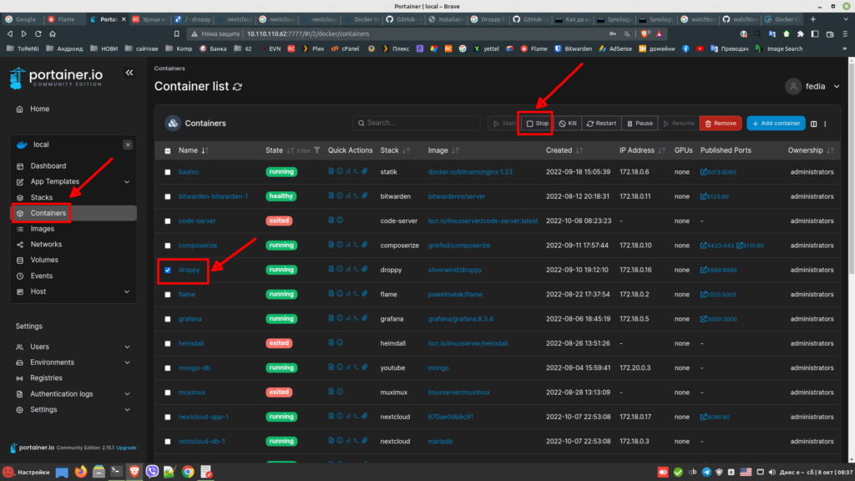Open Firefox from the taskbar
The width and height of the screenshot is (855, 481).
[81, 472]
